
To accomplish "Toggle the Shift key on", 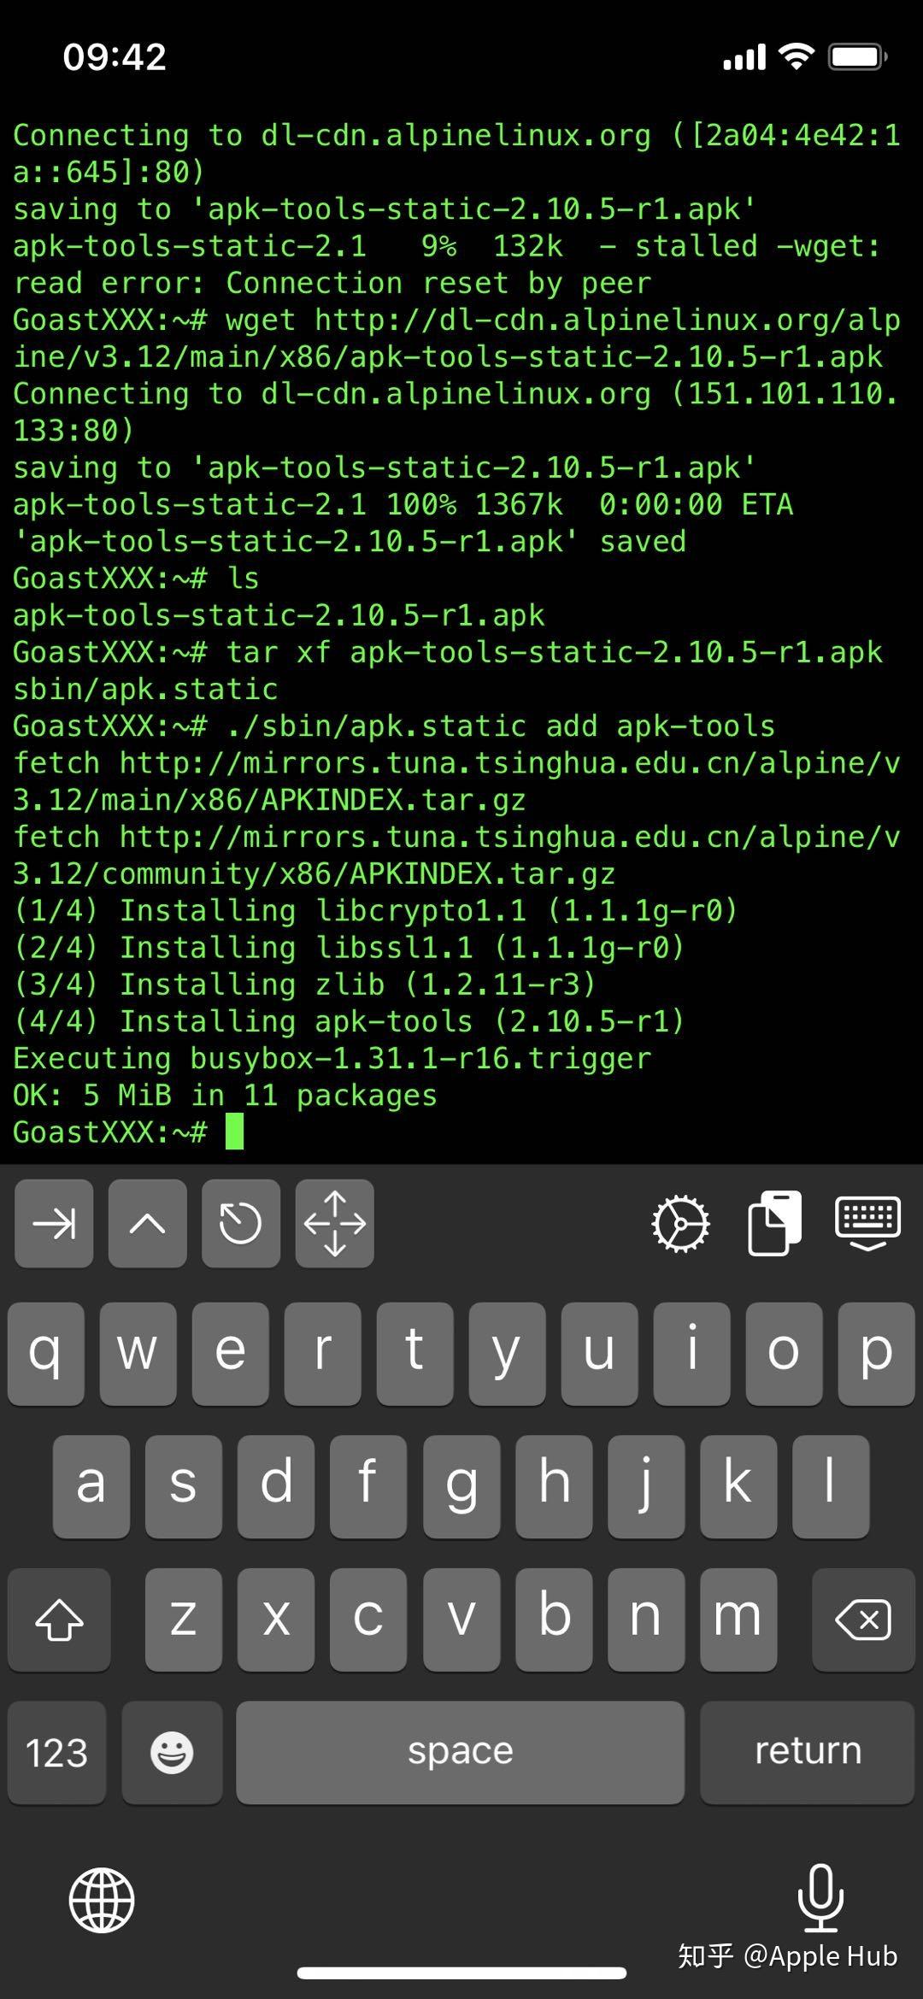I will pyautogui.click(x=58, y=1620).
